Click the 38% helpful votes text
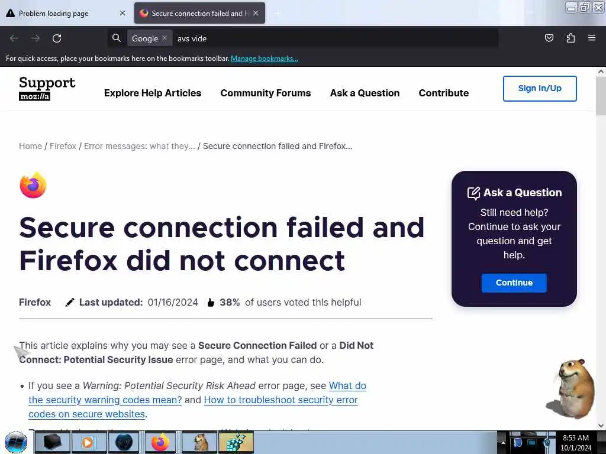This screenshot has width=606, height=454. point(230,302)
